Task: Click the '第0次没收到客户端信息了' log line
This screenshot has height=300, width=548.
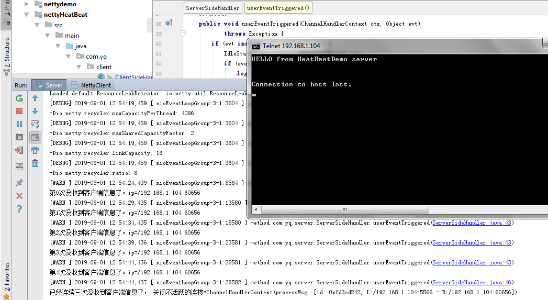Action: [125, 193]
